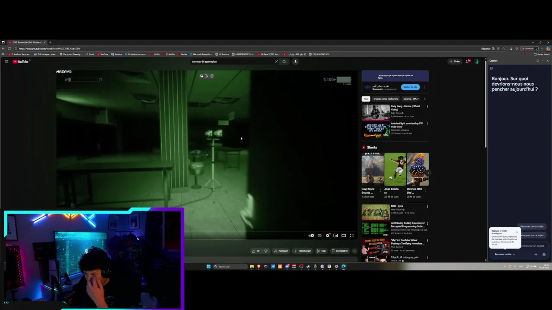Click Visiter le site on the ad
Screen dimensions: 552x310
pos(410,87)
